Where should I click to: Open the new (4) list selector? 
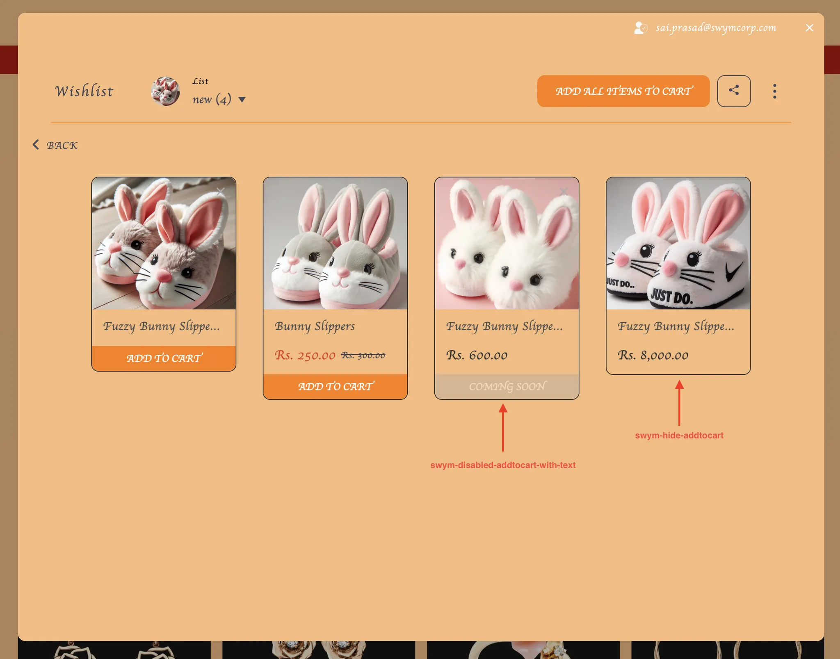[212, 99]
